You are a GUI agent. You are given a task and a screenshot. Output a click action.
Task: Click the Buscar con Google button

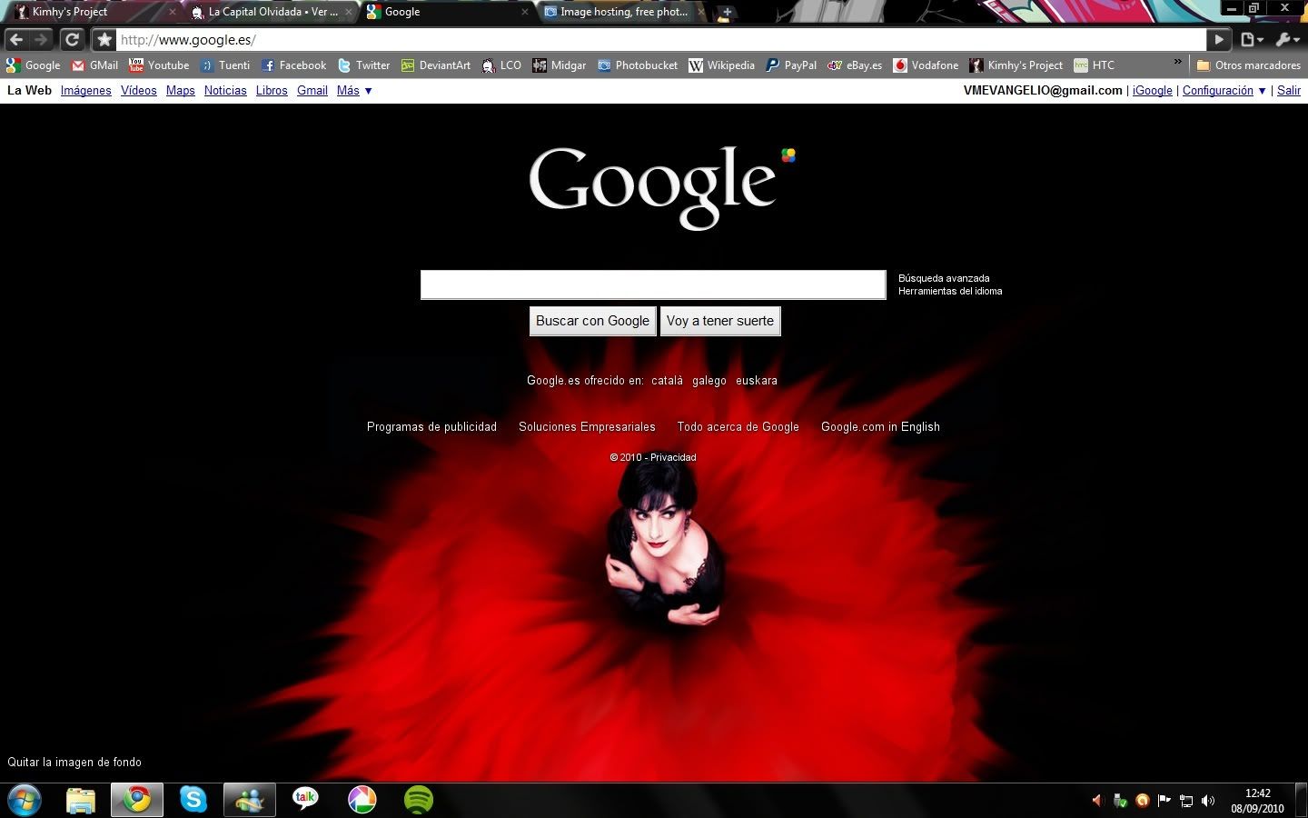tap(592, 321)
